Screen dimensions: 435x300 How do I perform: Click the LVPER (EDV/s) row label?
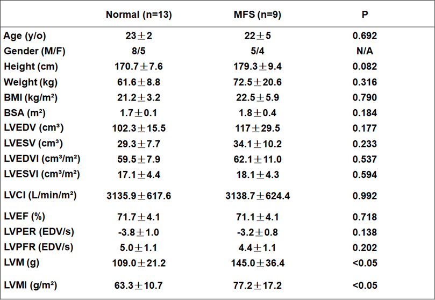(39, 232)
